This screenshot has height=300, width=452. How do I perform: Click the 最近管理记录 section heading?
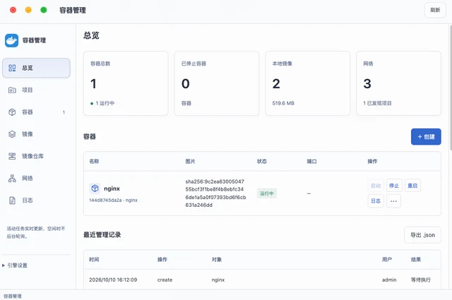(x=102, y=234)
